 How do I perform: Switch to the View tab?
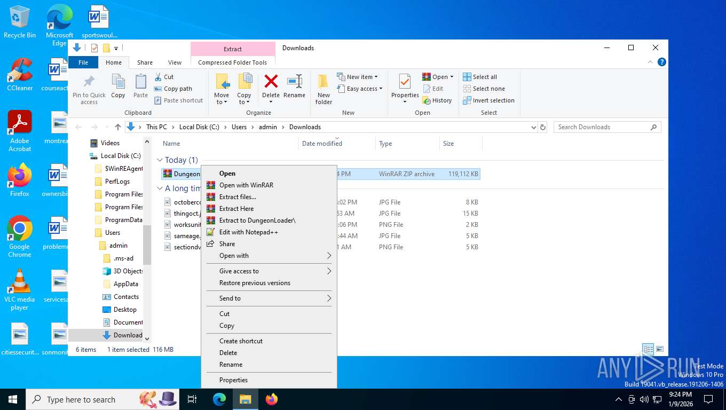pyautogui.click(x=175, y=62)
